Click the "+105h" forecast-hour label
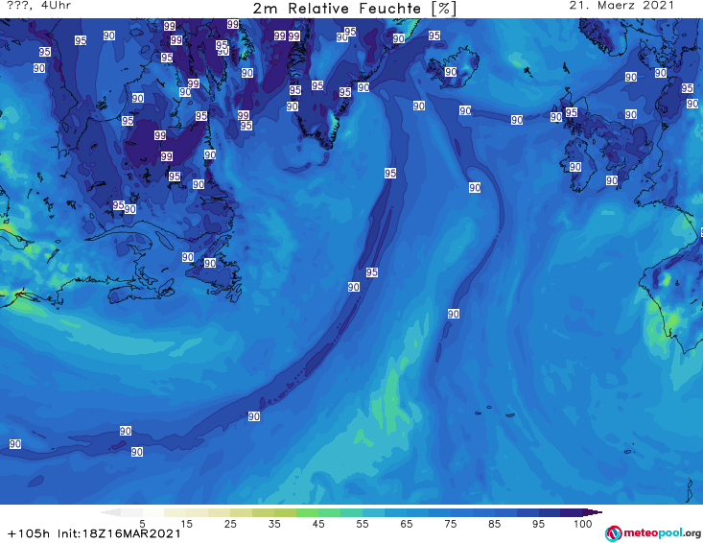The image size is (703, 543). [x=29, y=533]
